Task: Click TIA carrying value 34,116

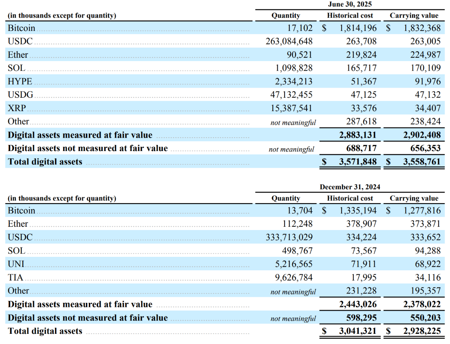Action: coord(428,278)
